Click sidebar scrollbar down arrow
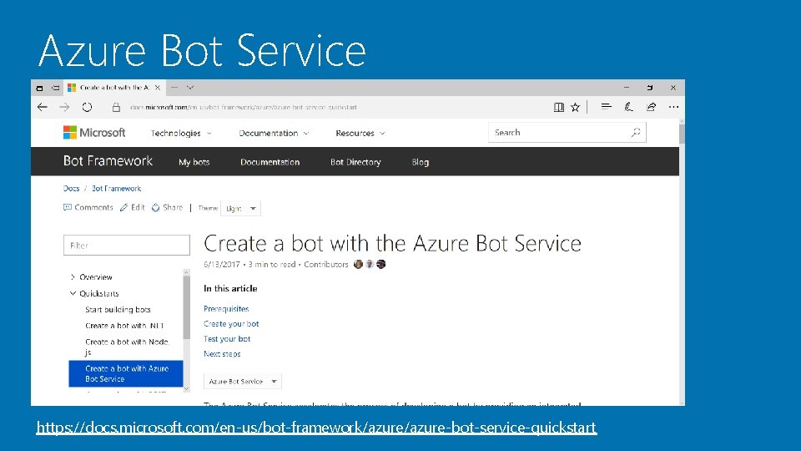This screenshot has width=801, height=451. coord(186,388)
